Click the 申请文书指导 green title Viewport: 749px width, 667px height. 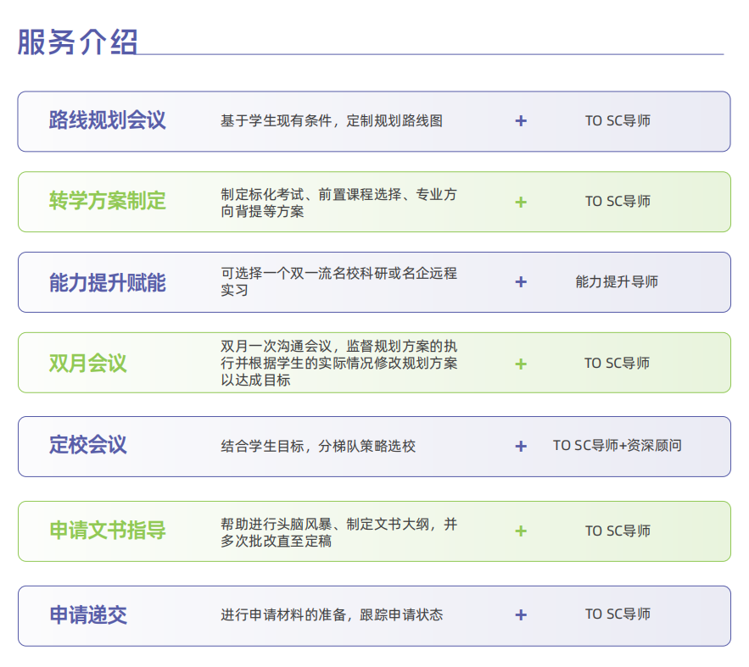tap(107, 531)
